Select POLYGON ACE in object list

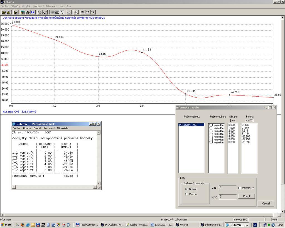click(191, 125)
